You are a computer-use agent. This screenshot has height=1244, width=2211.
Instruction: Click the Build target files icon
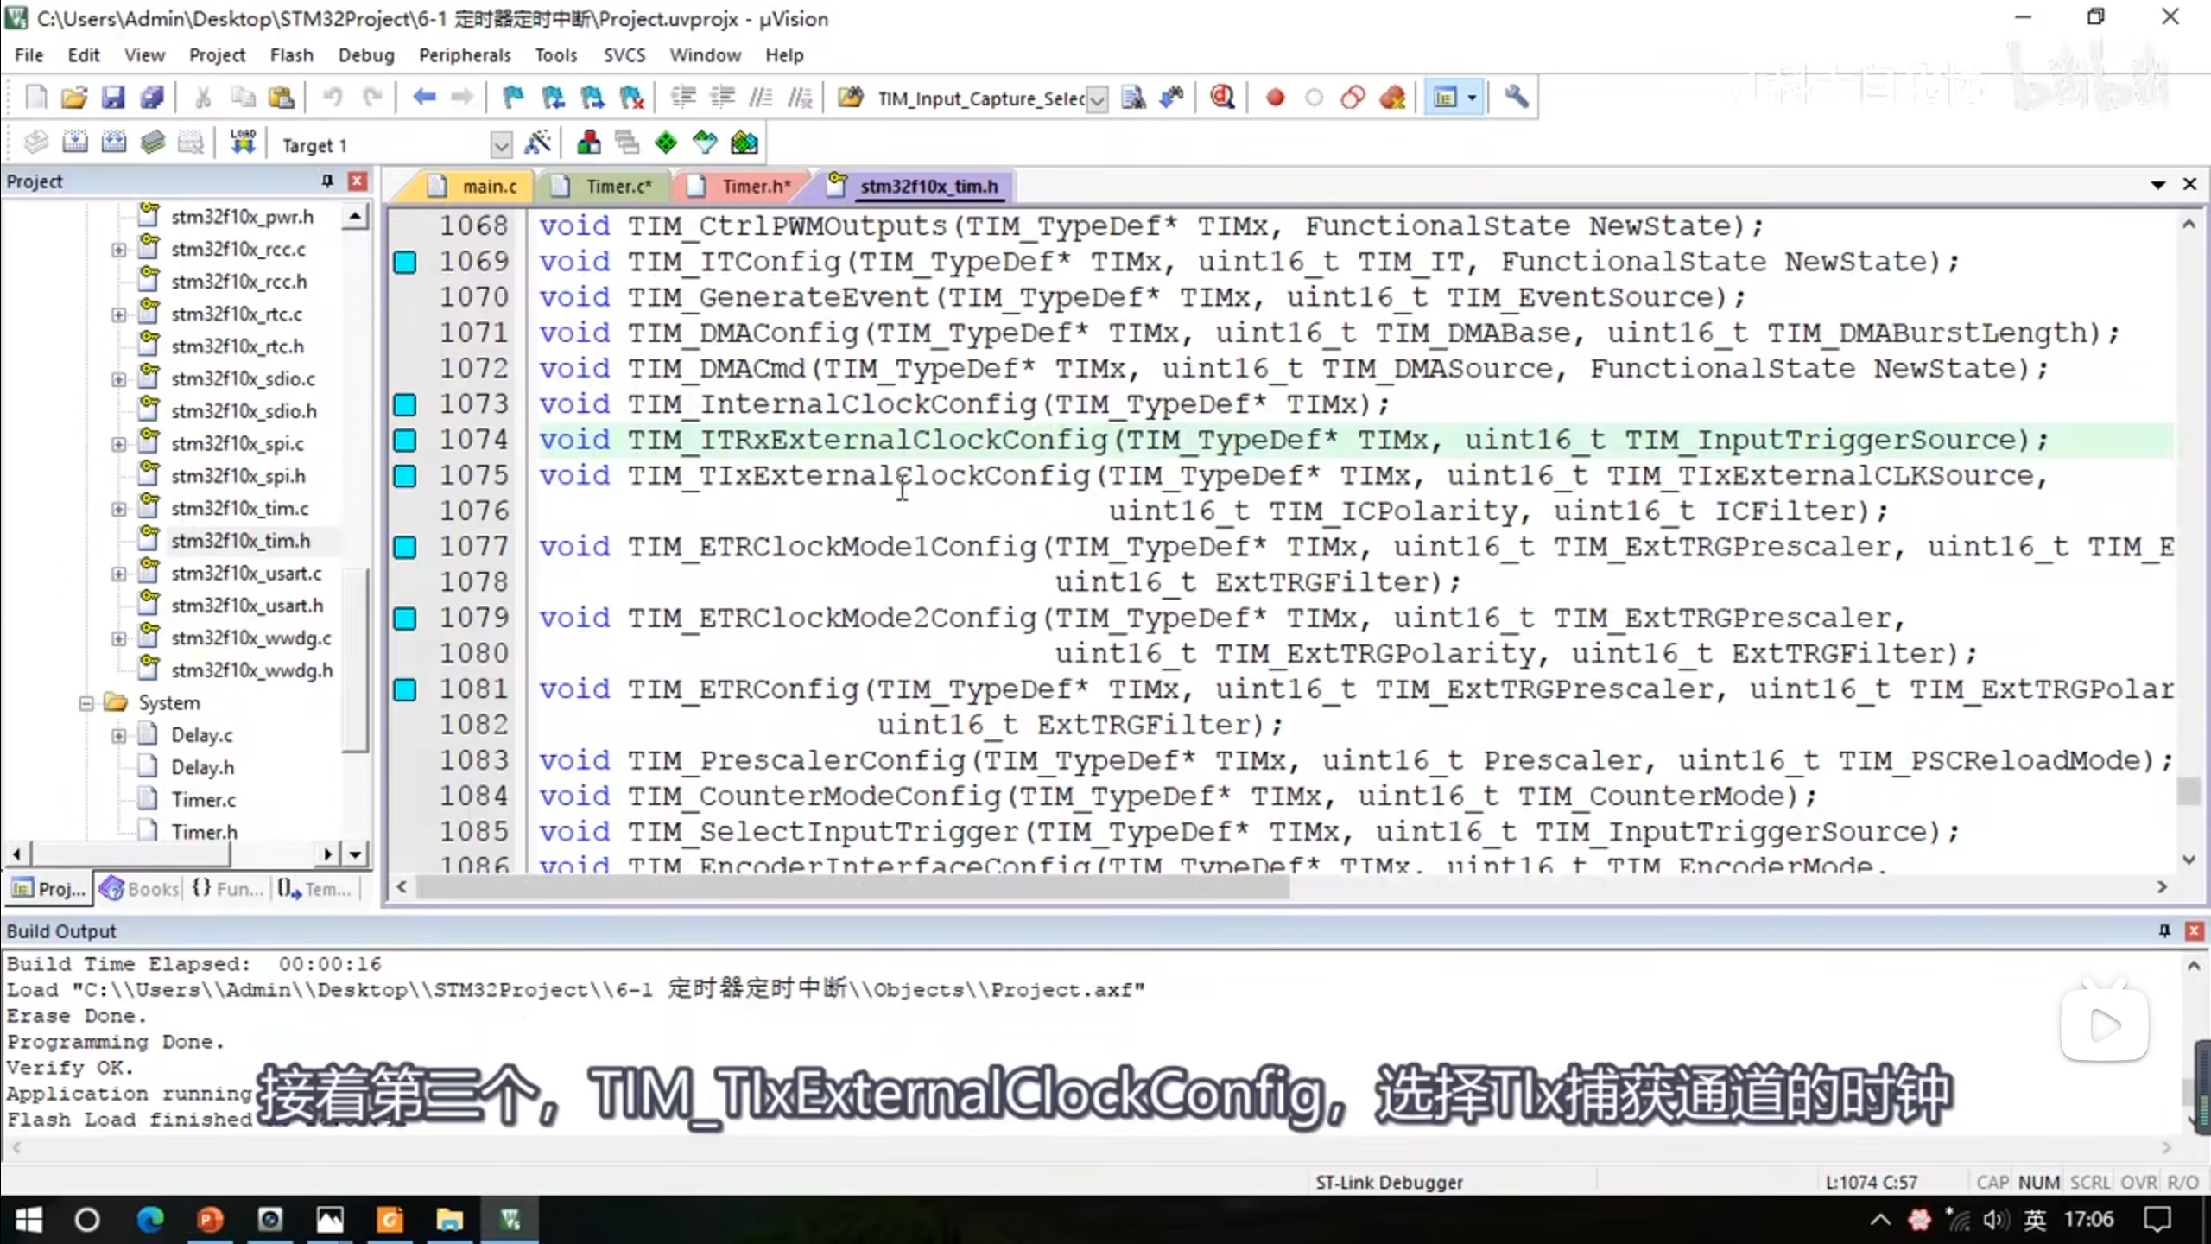click(75, 143)
